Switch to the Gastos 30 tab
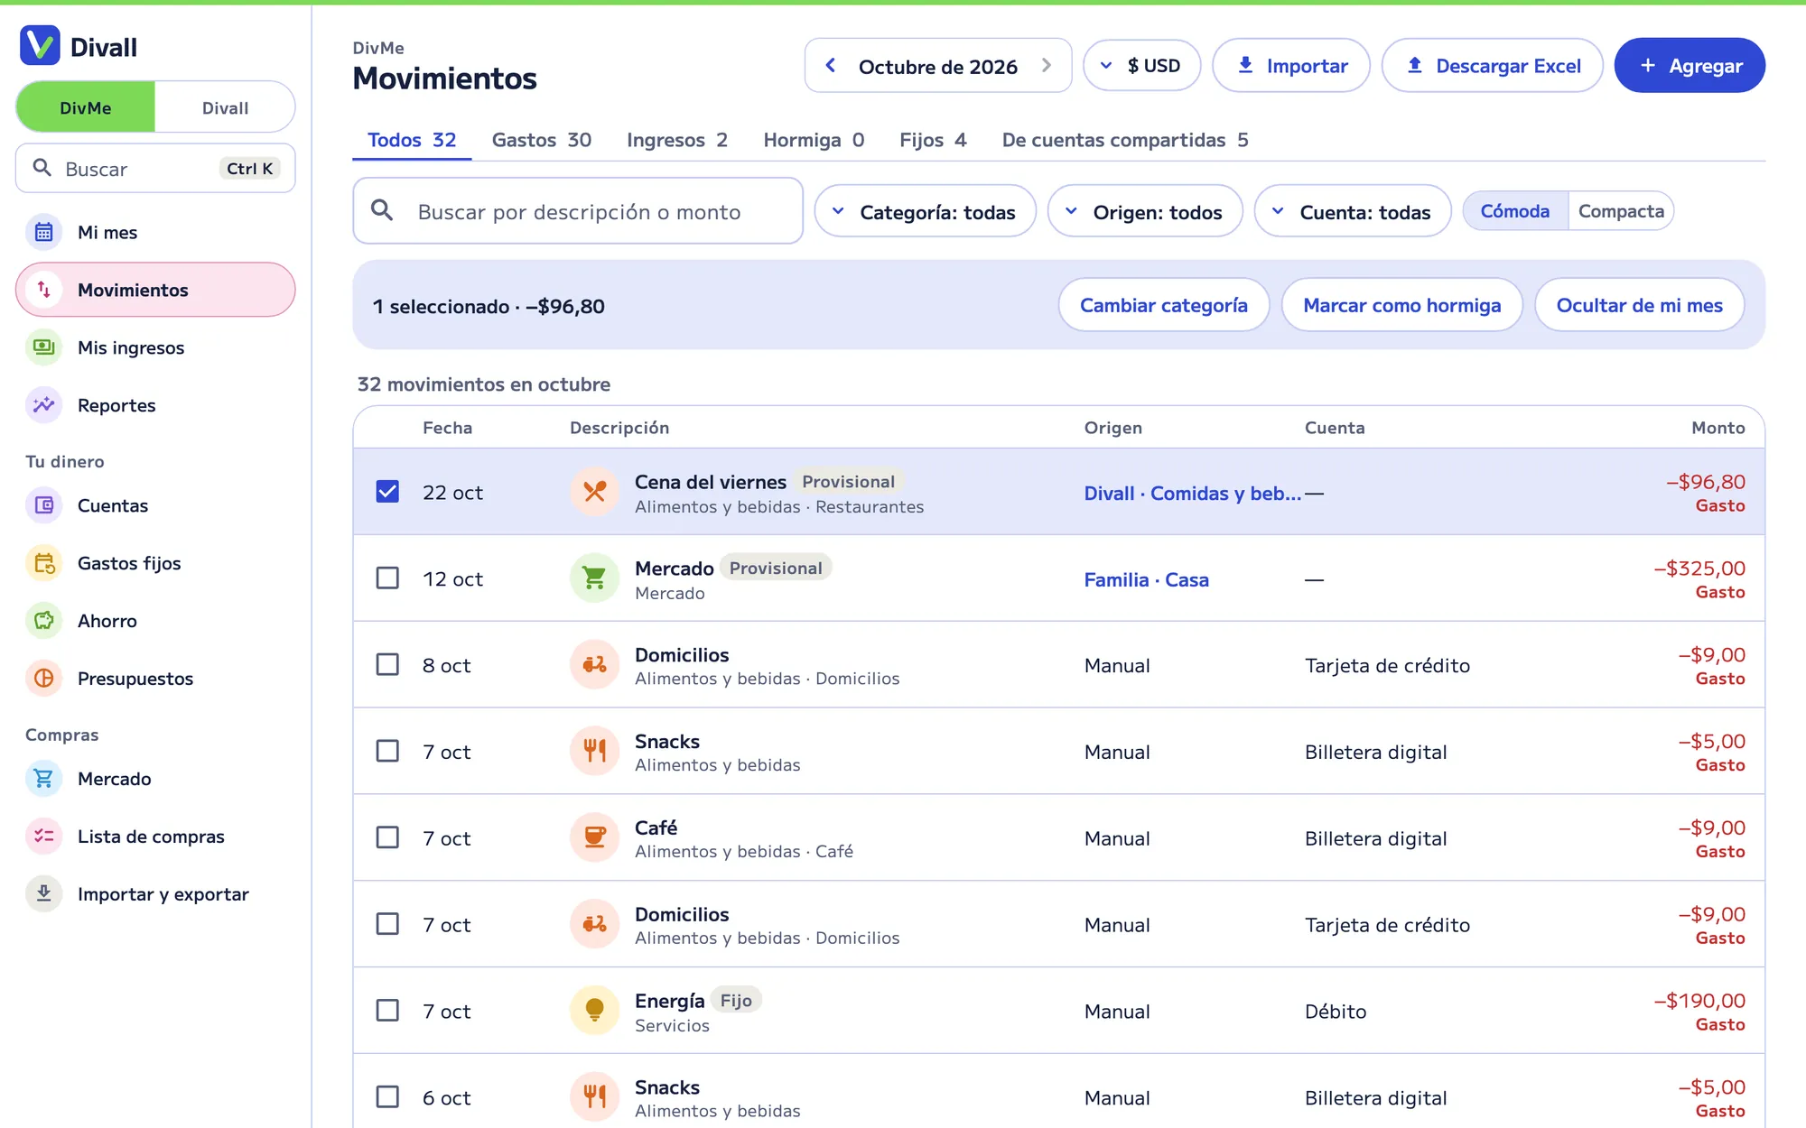1806x1128 pixels. [x=541, y=140]
